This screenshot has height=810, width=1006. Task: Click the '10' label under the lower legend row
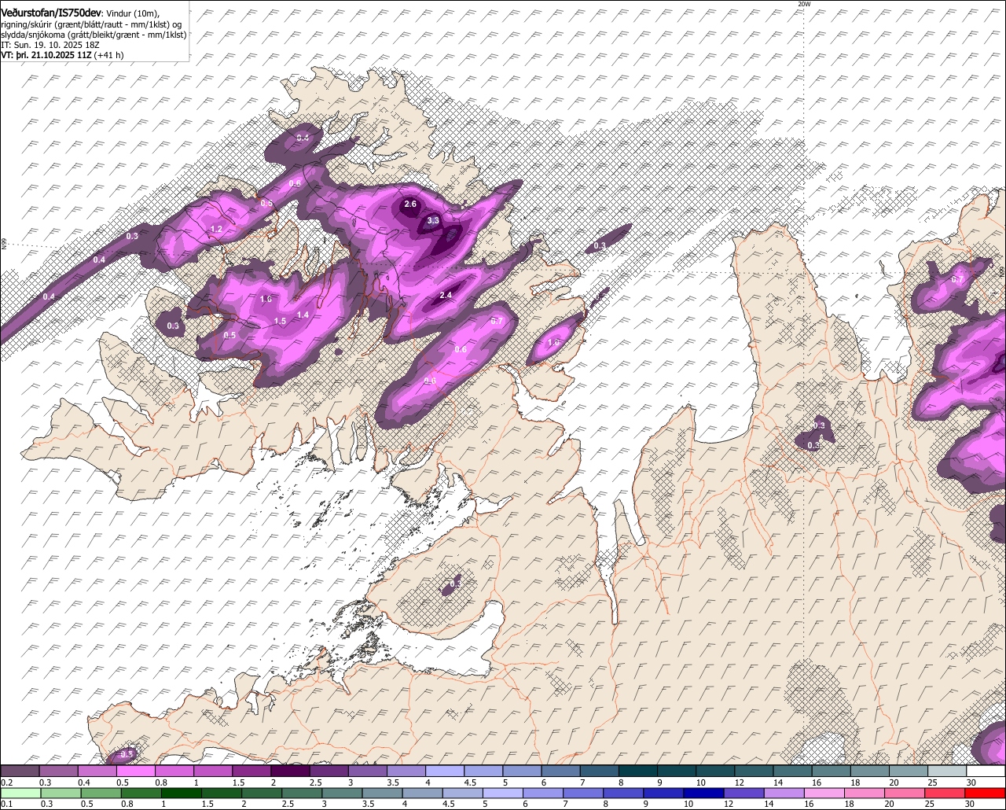688,804
